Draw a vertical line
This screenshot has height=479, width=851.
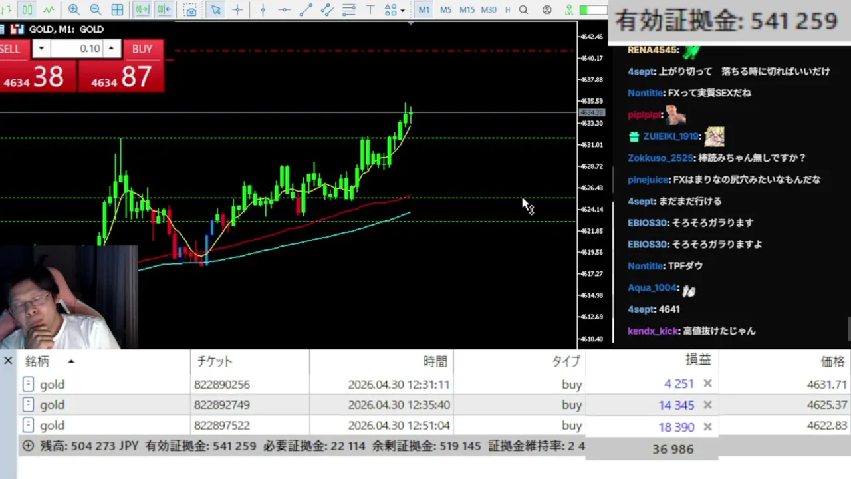point(263,10)
